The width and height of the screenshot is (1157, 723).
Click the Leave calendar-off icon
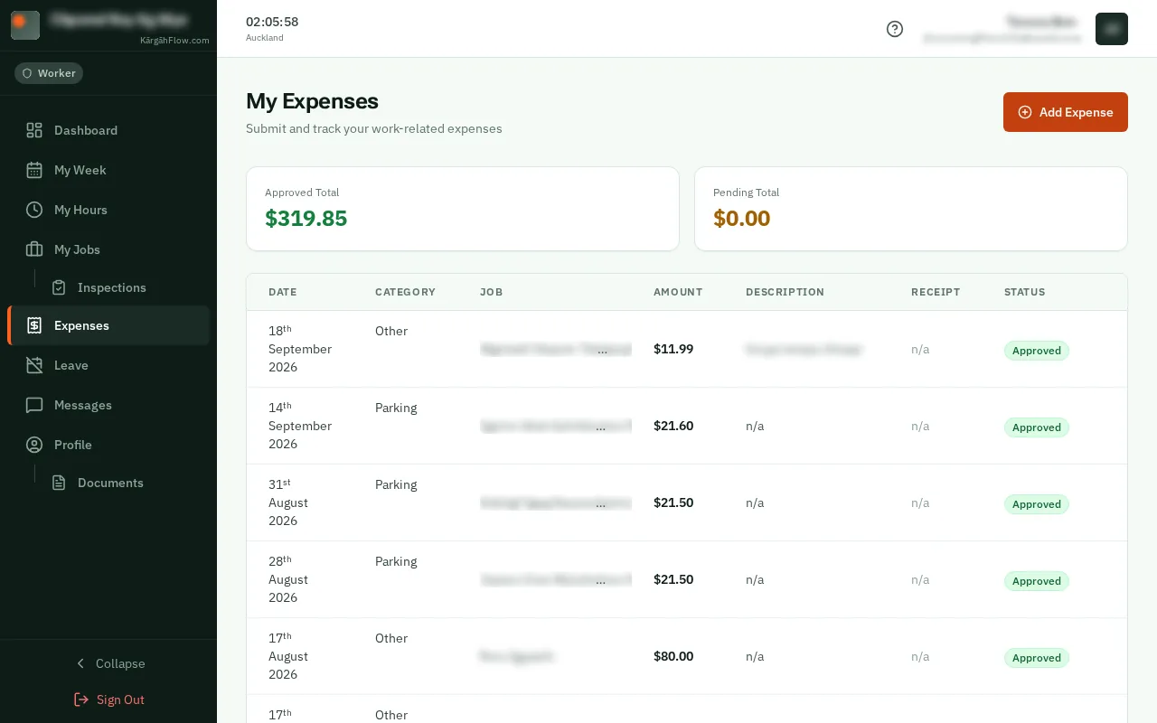(34, 365)
